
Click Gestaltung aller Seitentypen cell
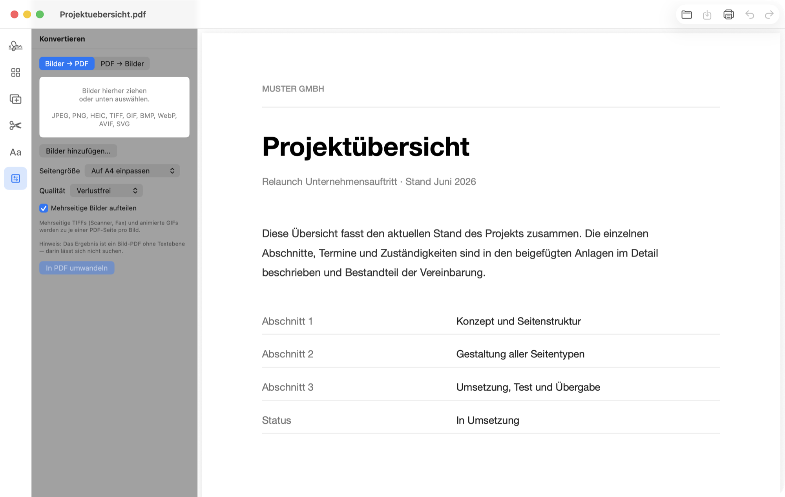[x=520, y=354]
